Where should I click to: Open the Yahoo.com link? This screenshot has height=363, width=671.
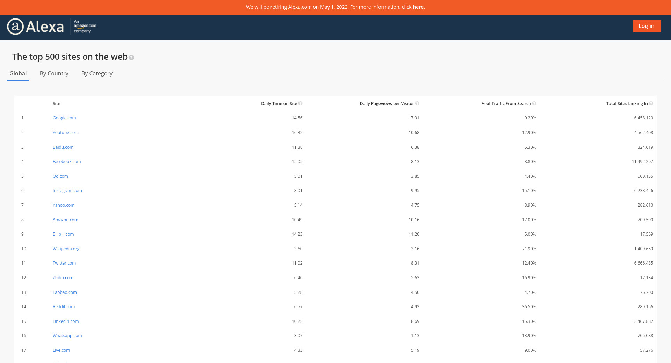[x=64, y=205]
